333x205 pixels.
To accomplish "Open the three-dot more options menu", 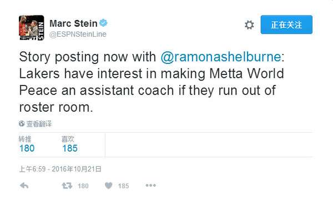I will [x=151, y=186].
